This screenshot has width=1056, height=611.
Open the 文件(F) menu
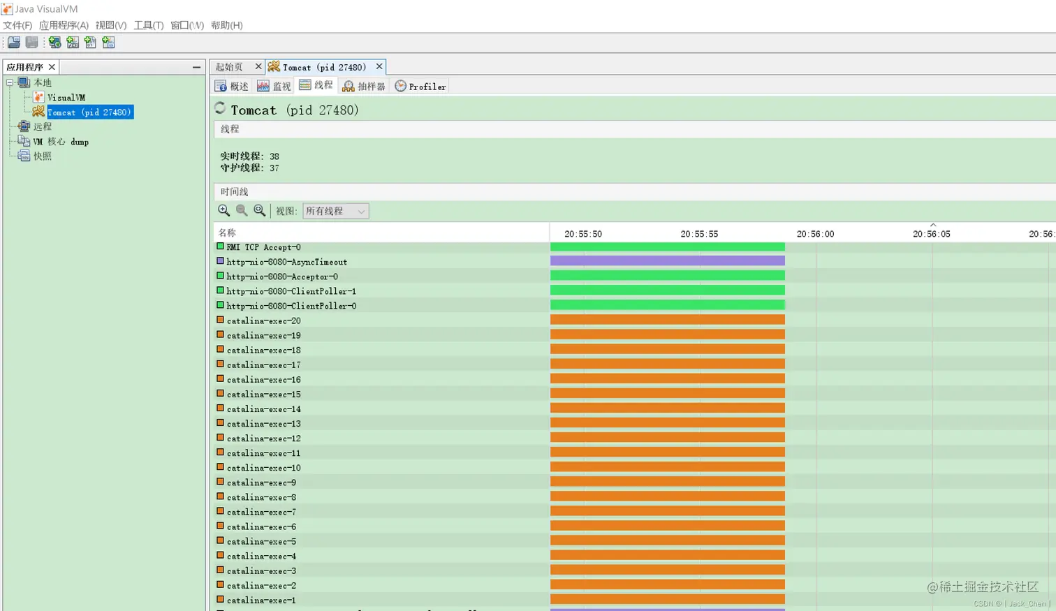point(17,25)
